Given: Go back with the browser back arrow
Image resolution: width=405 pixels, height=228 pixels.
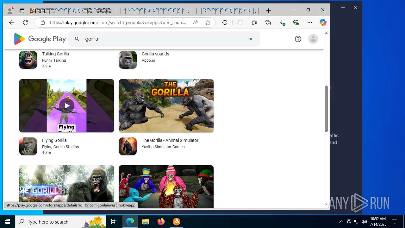Looking at the screenshot, I should tap(12, 22).
